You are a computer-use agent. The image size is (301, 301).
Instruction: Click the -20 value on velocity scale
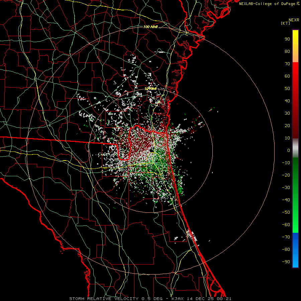(x=286, y=175)
